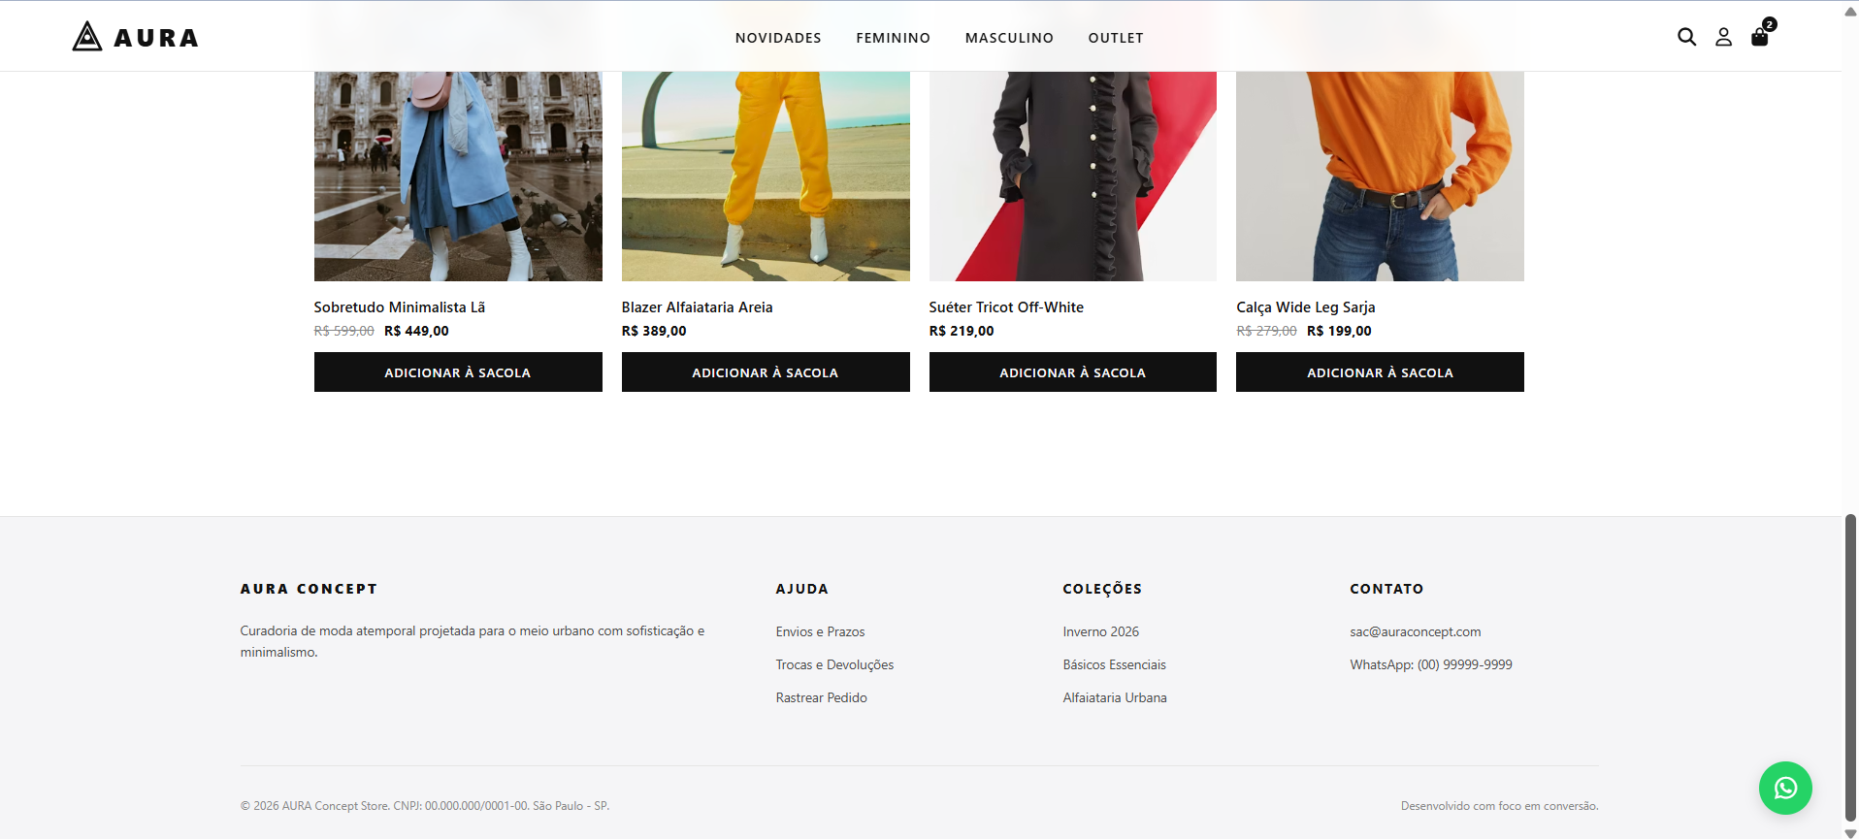Click the Curadoria de moda atemporal description
Screen dimensions: 1859x839
pos(473,641)
